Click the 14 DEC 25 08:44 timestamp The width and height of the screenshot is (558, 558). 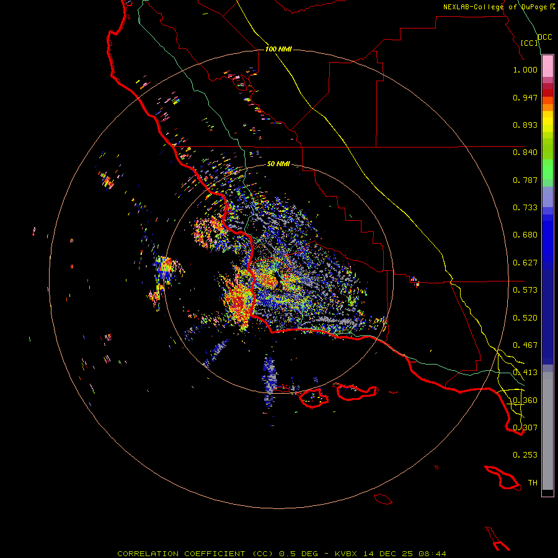point(405,554)
